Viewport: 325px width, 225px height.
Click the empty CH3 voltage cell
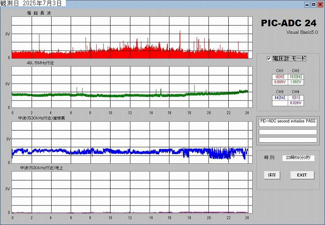click(x=280, y=103)
